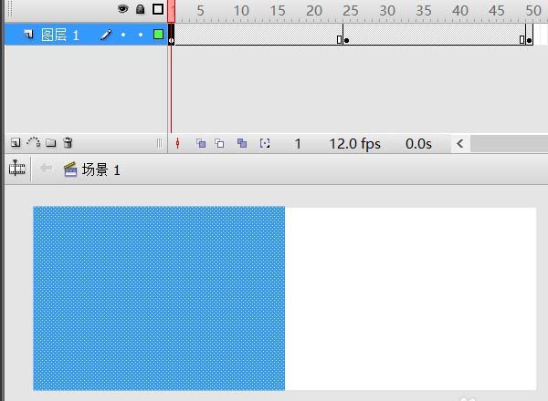Open Modify Onion Markers button

[265, 143]
